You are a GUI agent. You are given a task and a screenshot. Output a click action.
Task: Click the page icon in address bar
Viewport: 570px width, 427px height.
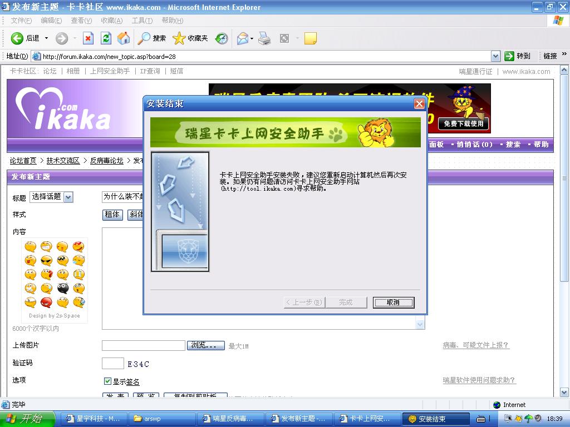point(36,56)
